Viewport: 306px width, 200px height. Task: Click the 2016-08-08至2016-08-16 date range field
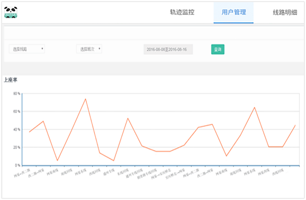(168, 49)
